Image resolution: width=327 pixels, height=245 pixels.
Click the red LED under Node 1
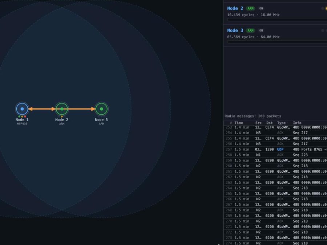point(25,117)
